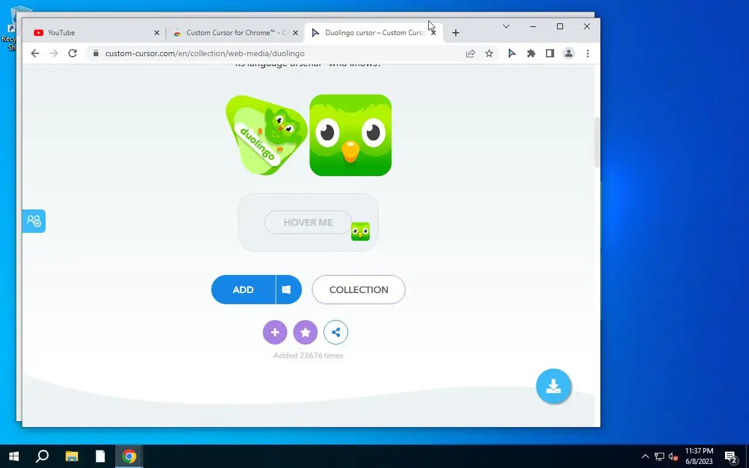Toggle the browser side panel
Viewport: 749px width, 468px height.
point(549,53)
